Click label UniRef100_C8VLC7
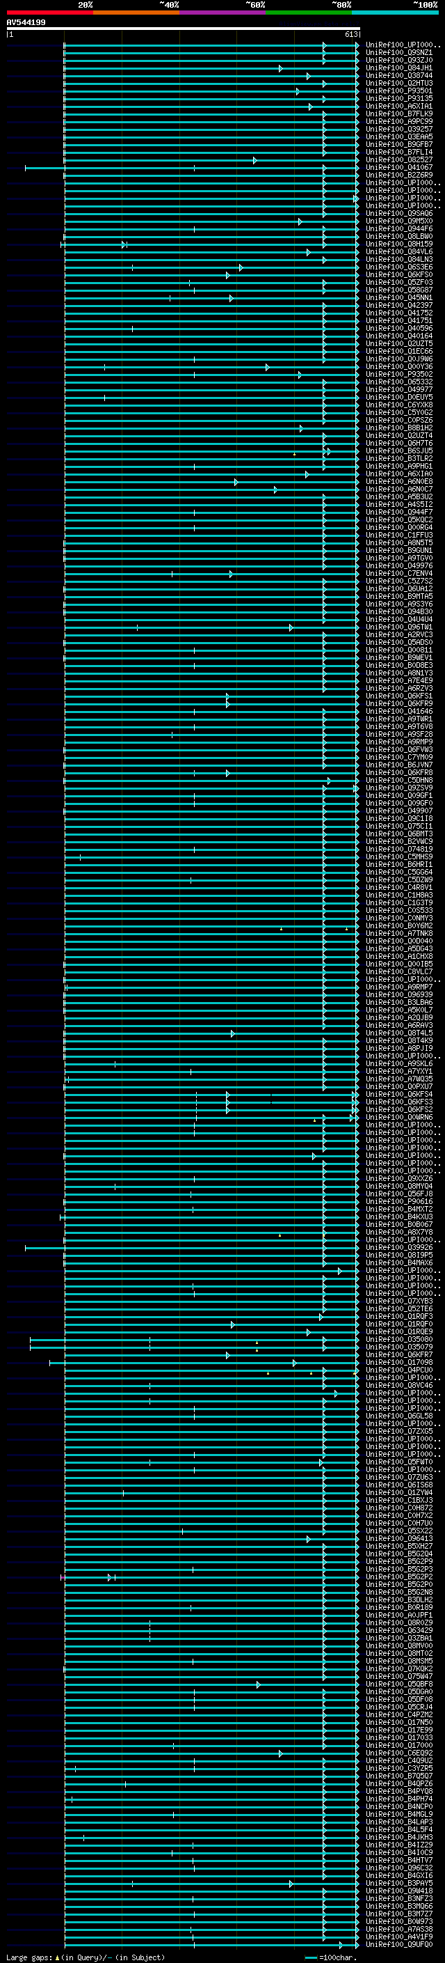Screen dimensions: 445x1963 coord(399,971)
